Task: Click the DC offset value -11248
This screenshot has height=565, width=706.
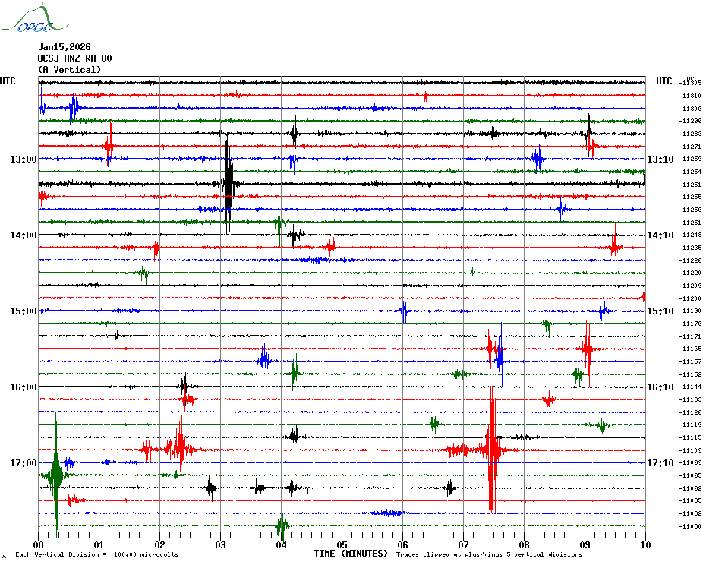Action: pyautogui.click(x=690, y=235)
